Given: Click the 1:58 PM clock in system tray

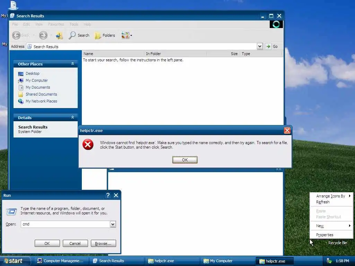Looking at the screenshot, I should [x=342, y=261].
